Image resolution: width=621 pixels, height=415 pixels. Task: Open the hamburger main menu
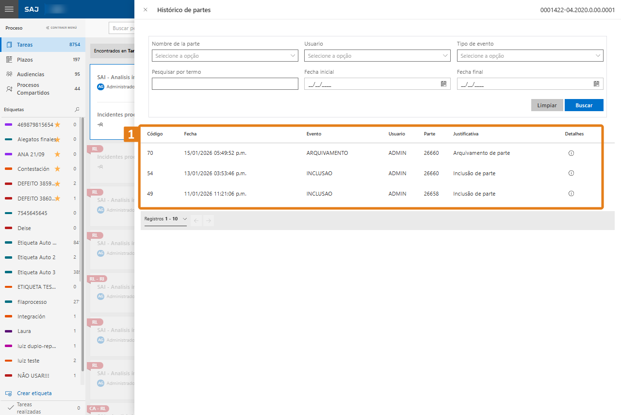coord(9,9)
